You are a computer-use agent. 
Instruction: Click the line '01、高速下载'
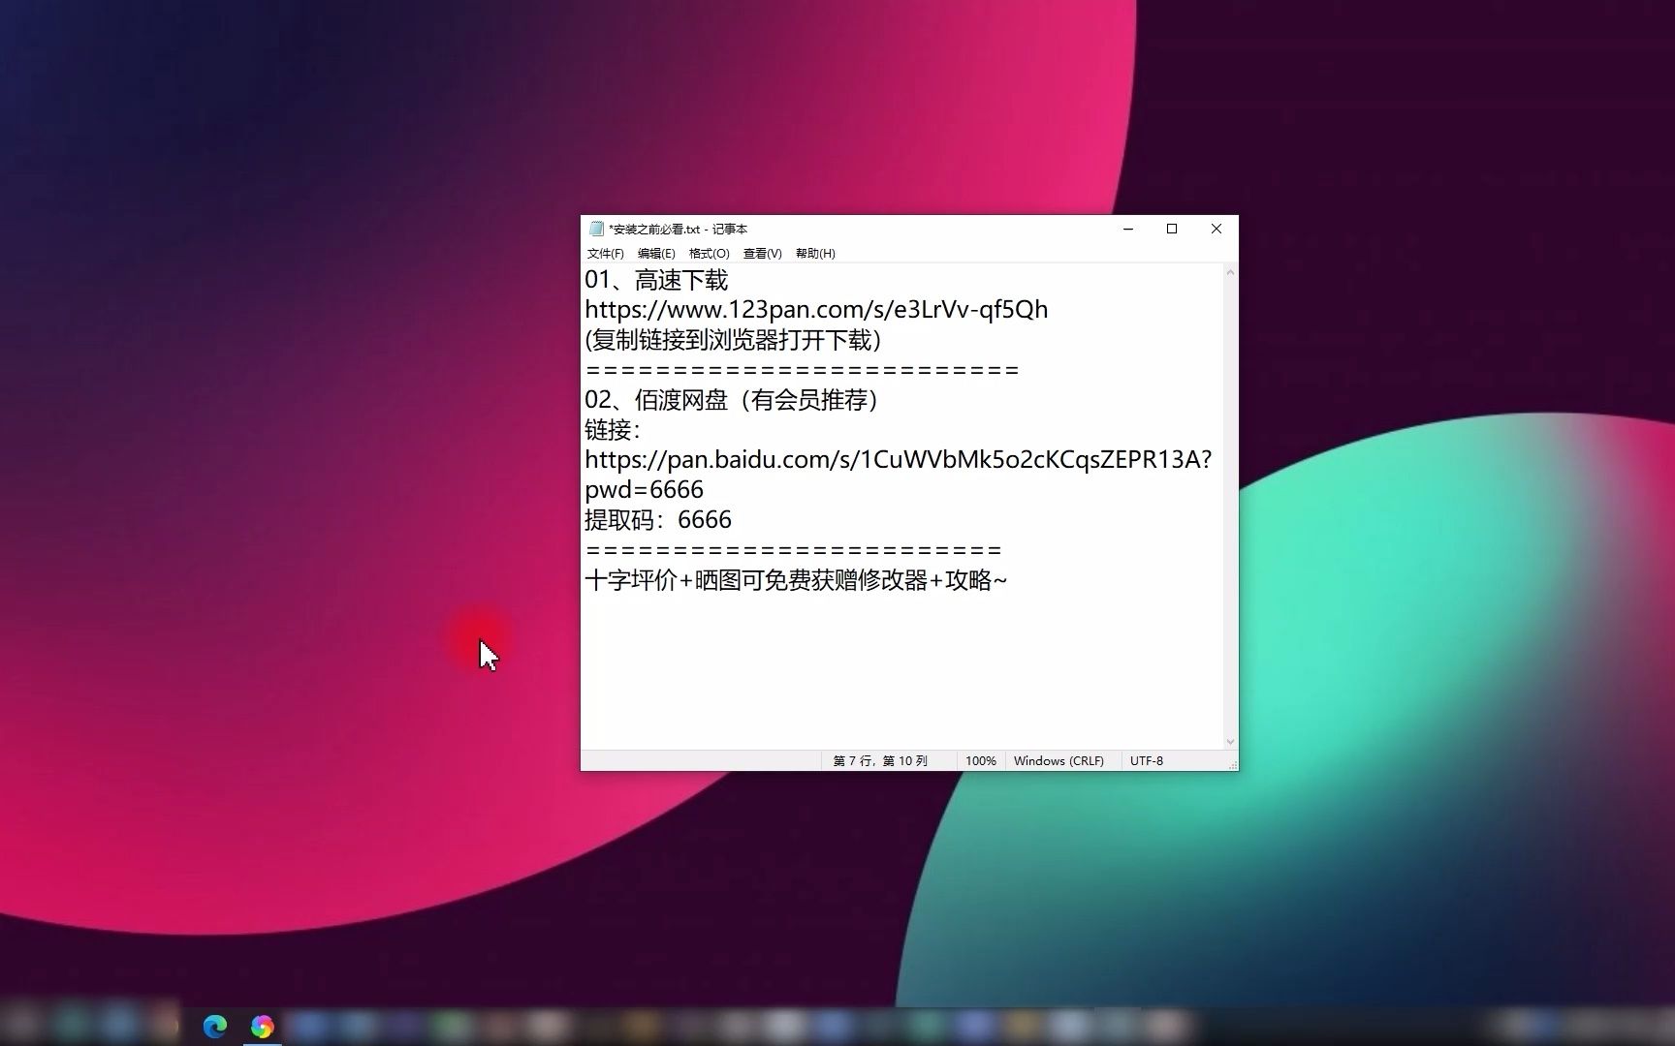pos(656,281)
